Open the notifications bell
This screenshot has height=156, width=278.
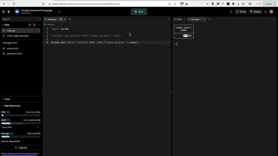(265, 12)
